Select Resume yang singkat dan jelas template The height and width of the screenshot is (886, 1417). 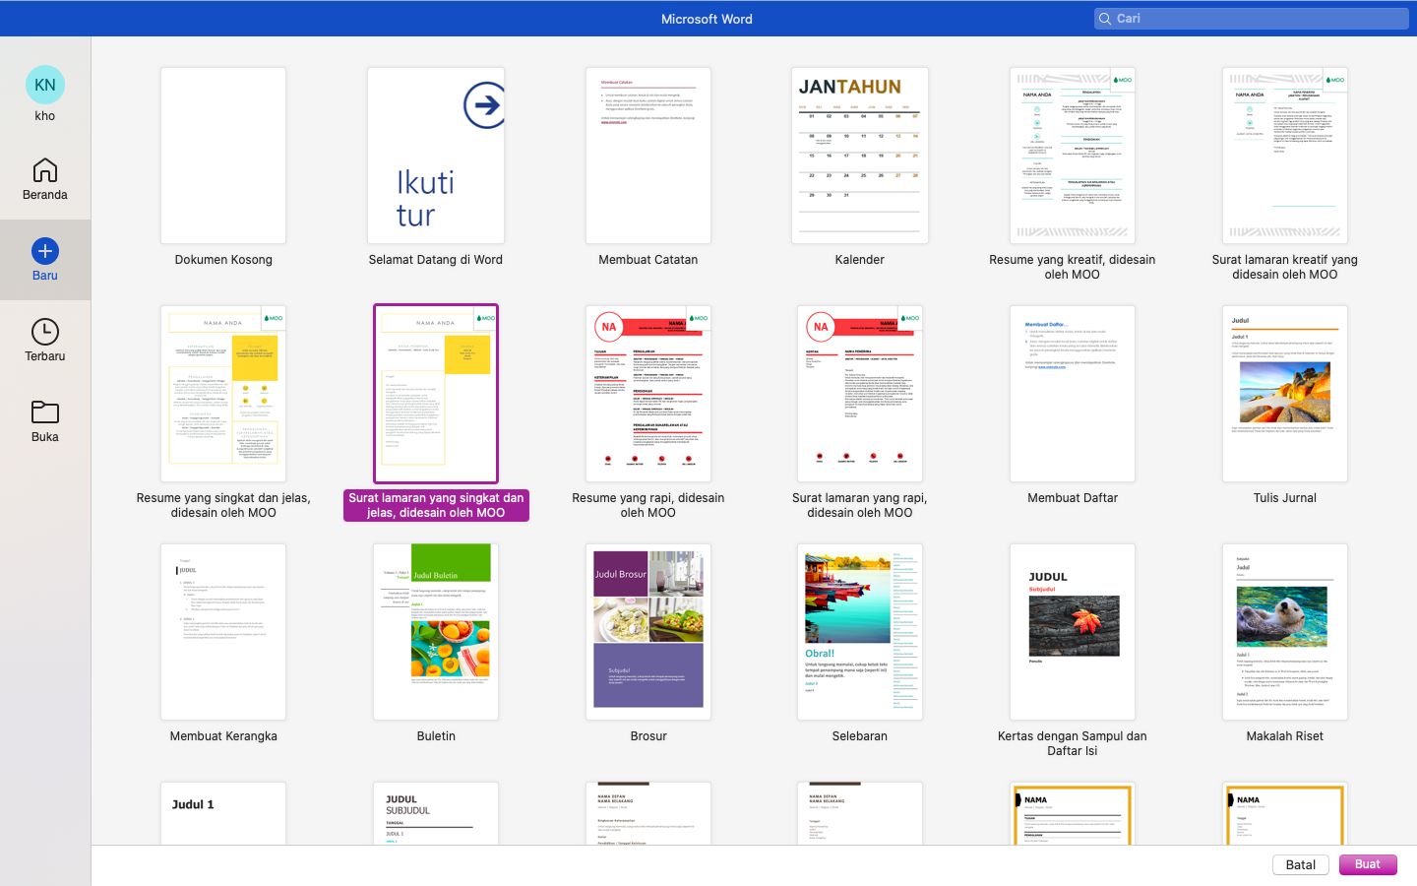[223, 394]
